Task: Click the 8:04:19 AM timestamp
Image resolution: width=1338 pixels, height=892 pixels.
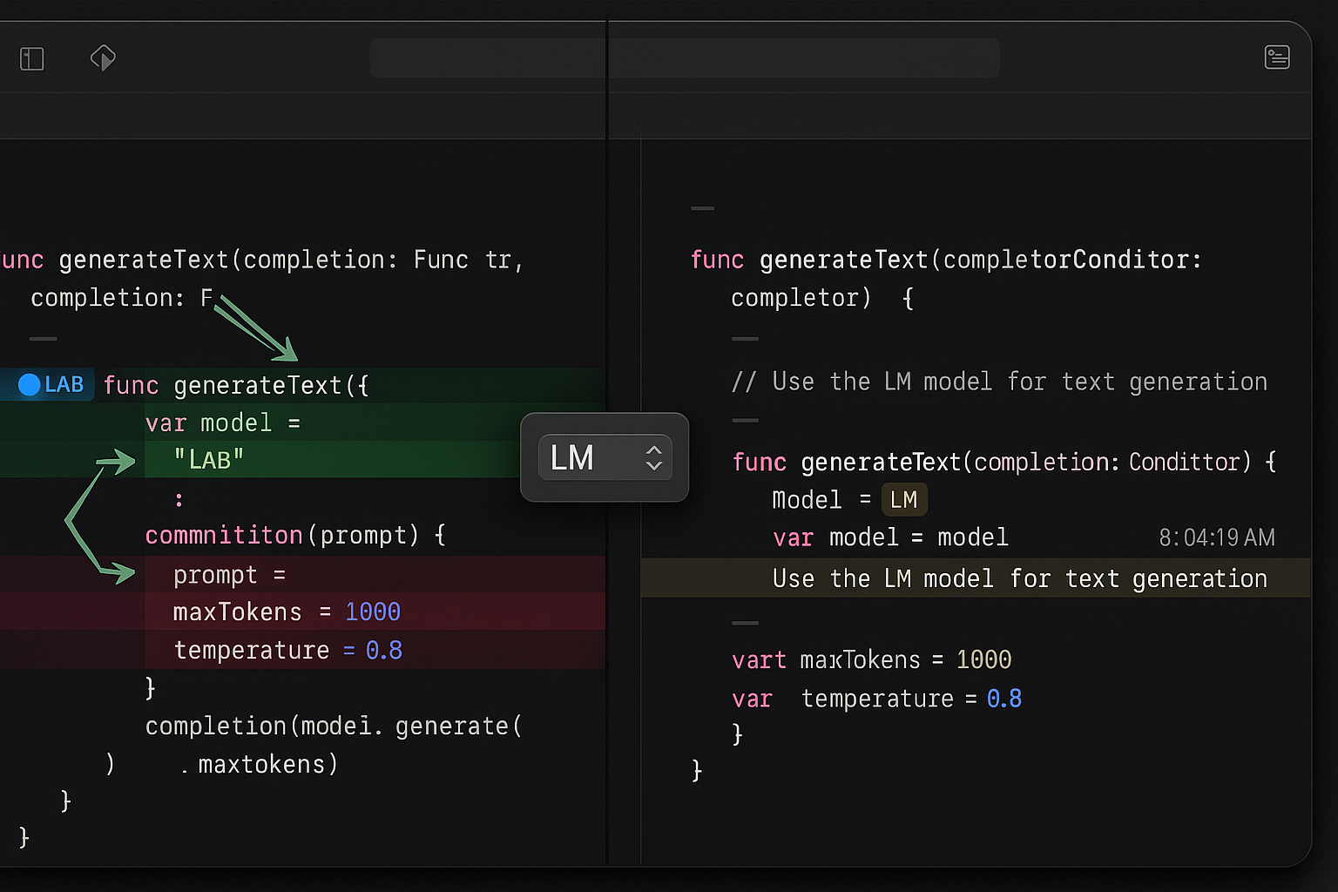Action: tap(1216, 537)
